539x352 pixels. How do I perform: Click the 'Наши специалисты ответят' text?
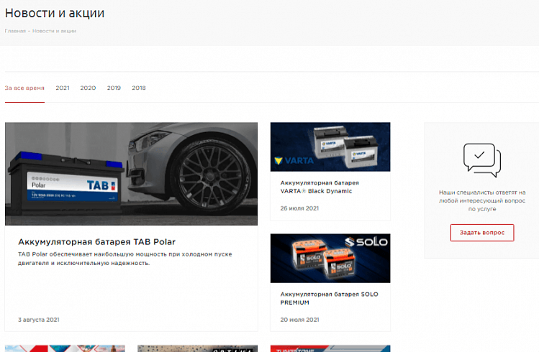pyautogui.click(x=482, y=200)
